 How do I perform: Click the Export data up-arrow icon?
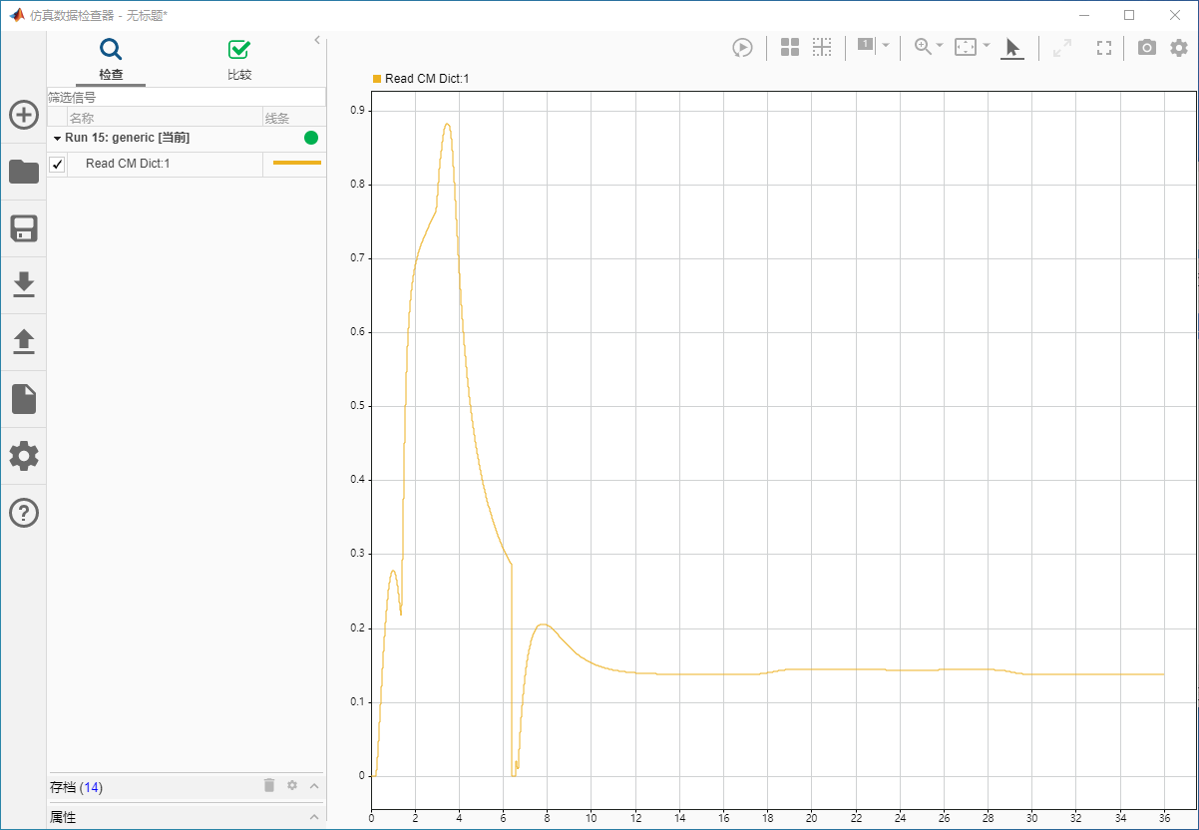24,342
